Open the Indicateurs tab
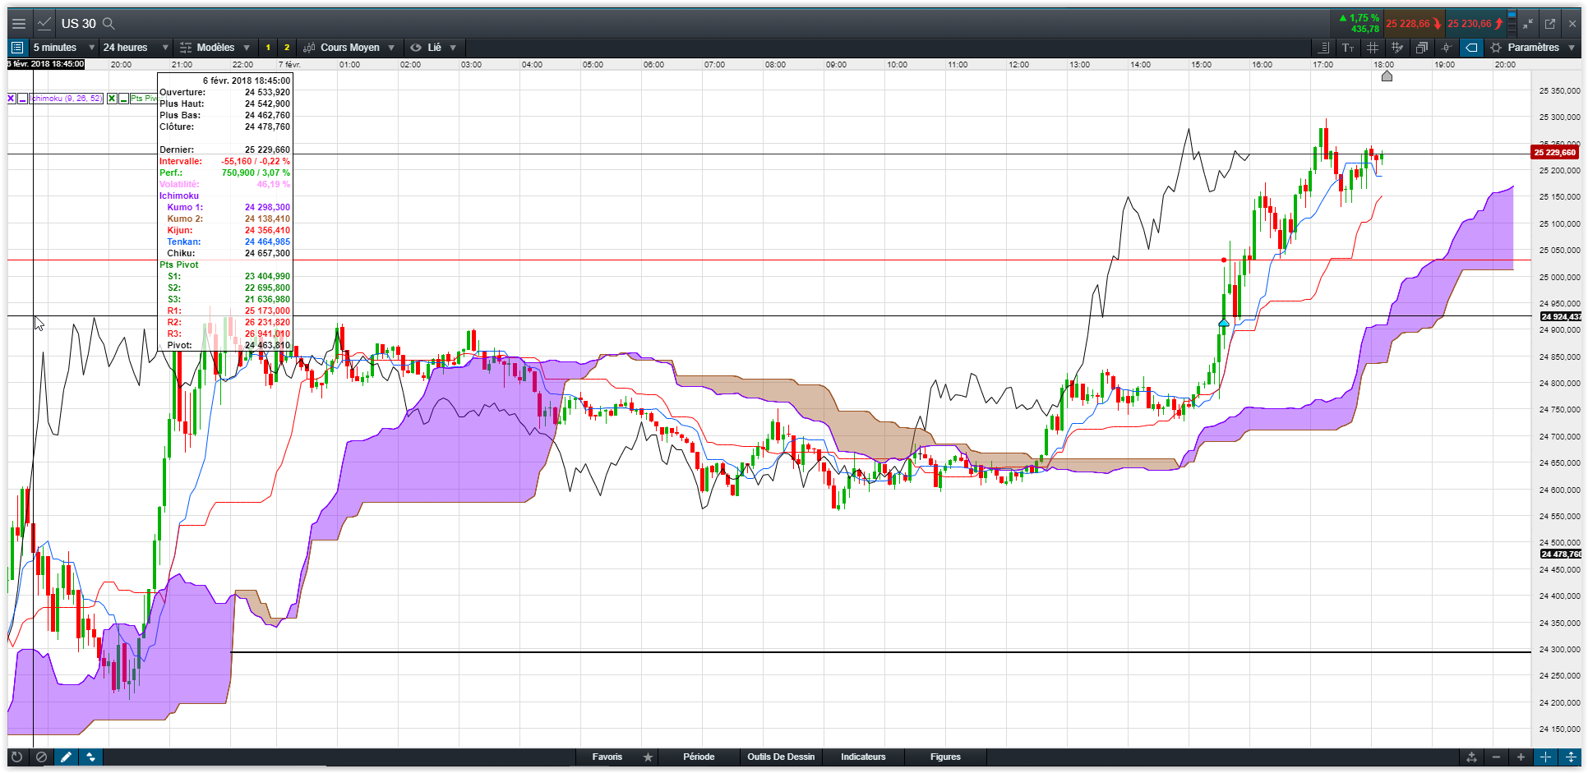This screenshot has height=773, width=1588. click(863, 757)
